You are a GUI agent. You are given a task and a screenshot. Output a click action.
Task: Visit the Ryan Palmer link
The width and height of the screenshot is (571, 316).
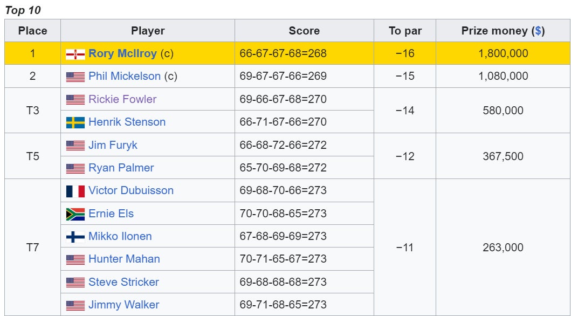pyautogui.click(x=121, y=168)
